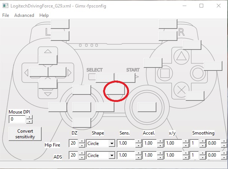Click the lower binding button on the R shoulder
Image resolution: width=228 pixels, height=169 pixels.
(x=168, y=36)
